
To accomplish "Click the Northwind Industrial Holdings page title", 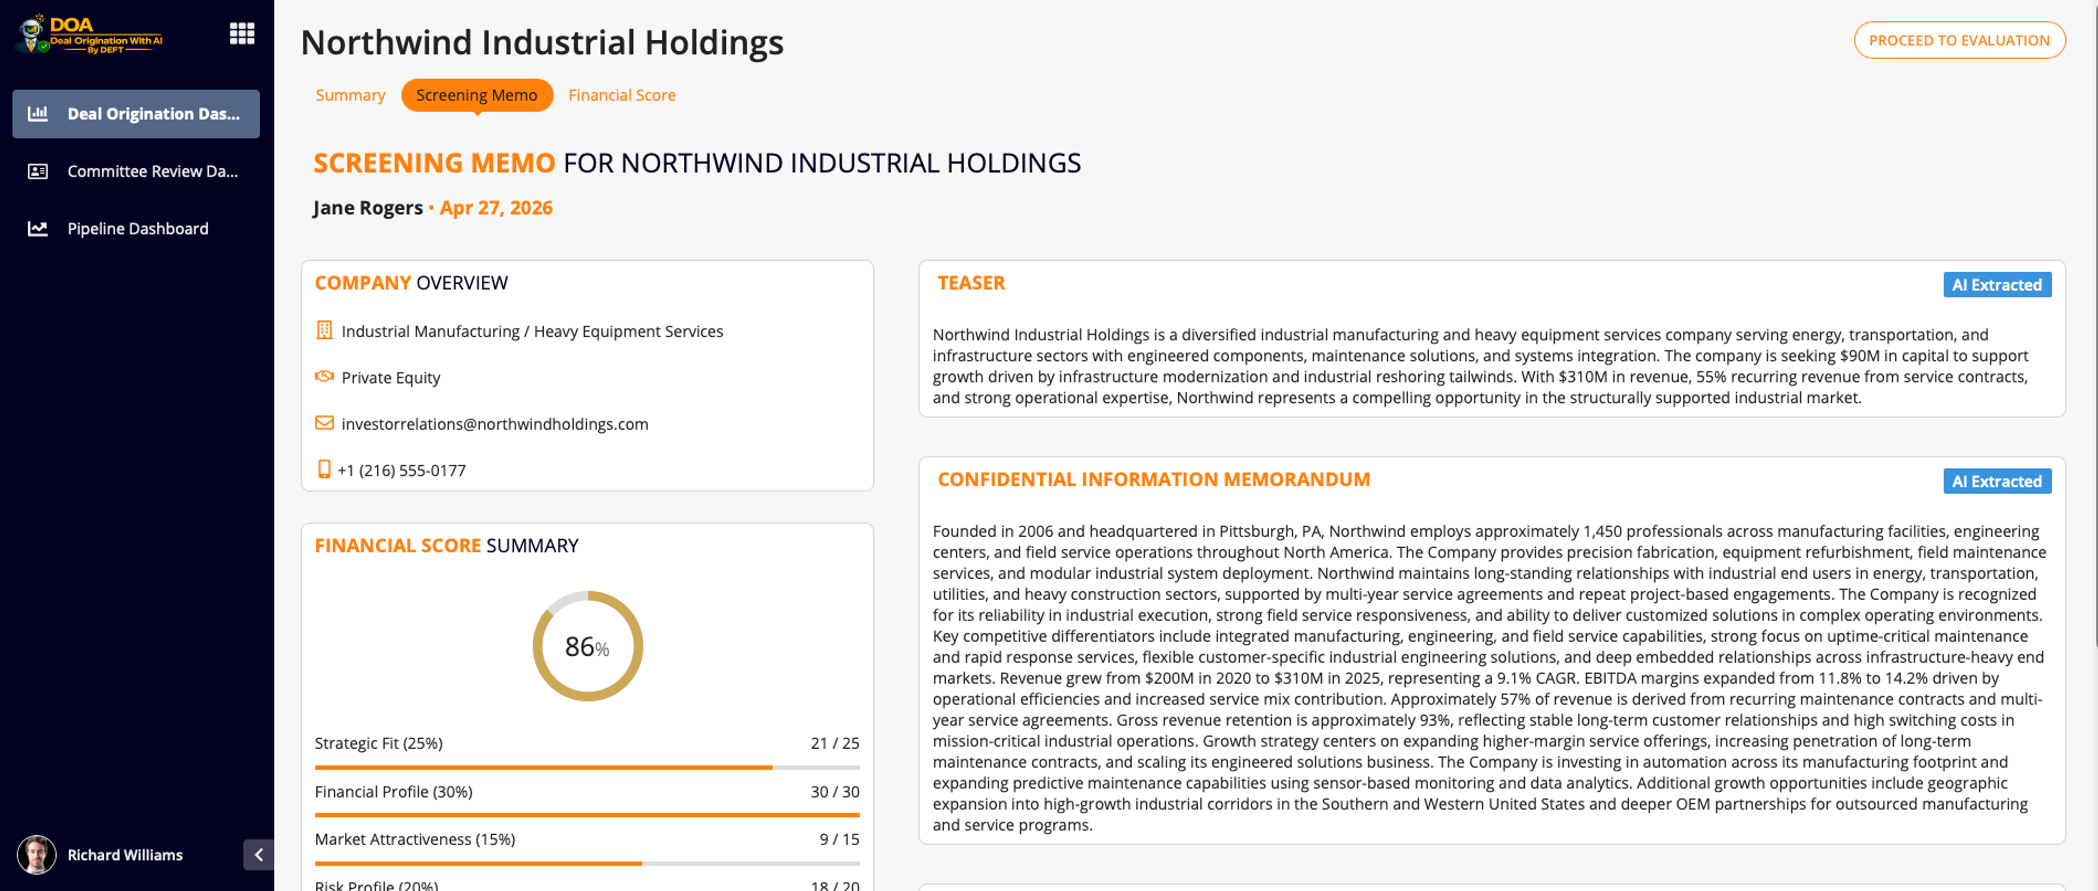I will 541,43.
